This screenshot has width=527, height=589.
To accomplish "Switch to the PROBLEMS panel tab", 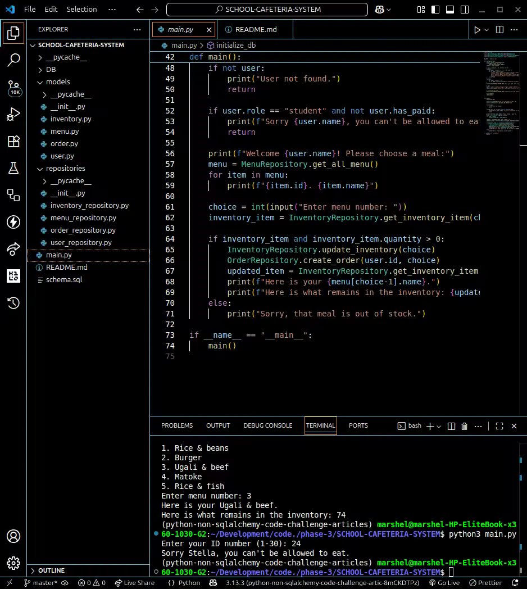I will (x=177, y=425).
